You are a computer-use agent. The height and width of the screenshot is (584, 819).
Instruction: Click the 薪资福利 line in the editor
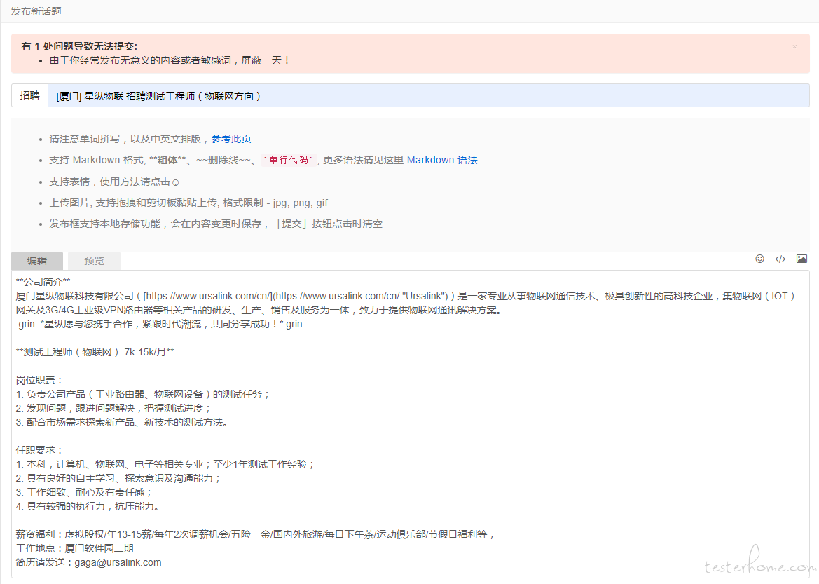pyautogui.click(x=256, y=534)
